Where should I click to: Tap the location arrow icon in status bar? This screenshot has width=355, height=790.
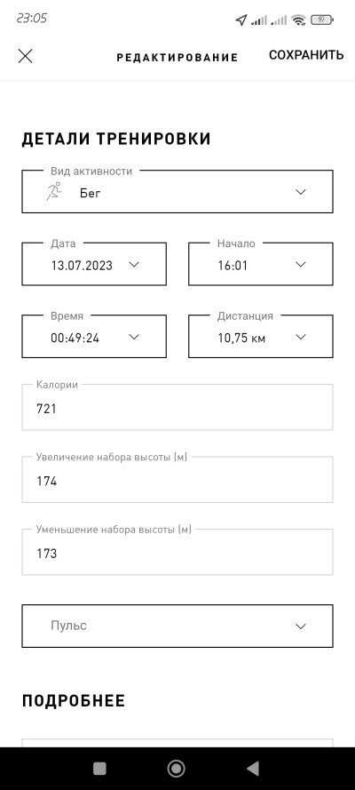[x=241, y=20]
